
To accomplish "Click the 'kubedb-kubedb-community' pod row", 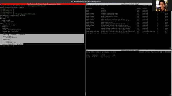I will tap(127, 29).
